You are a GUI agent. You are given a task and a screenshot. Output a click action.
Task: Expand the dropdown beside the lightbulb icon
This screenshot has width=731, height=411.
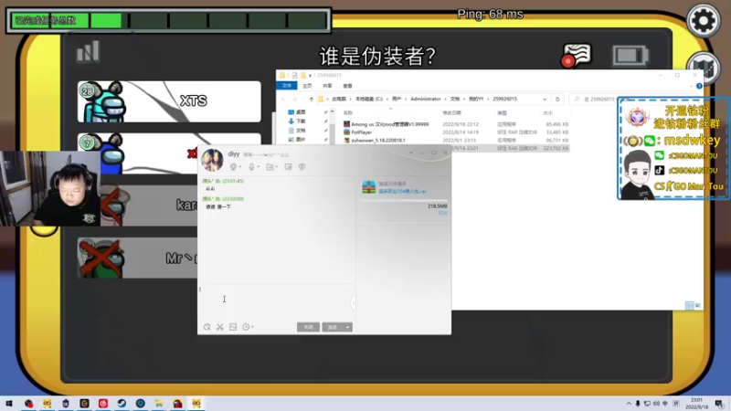coord(239,167)
